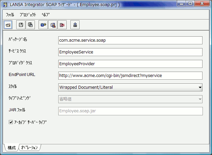The width and height of the screenshot is (212, 155).
Task: Click the タイプマッピング label
Action: click(20, 98)
